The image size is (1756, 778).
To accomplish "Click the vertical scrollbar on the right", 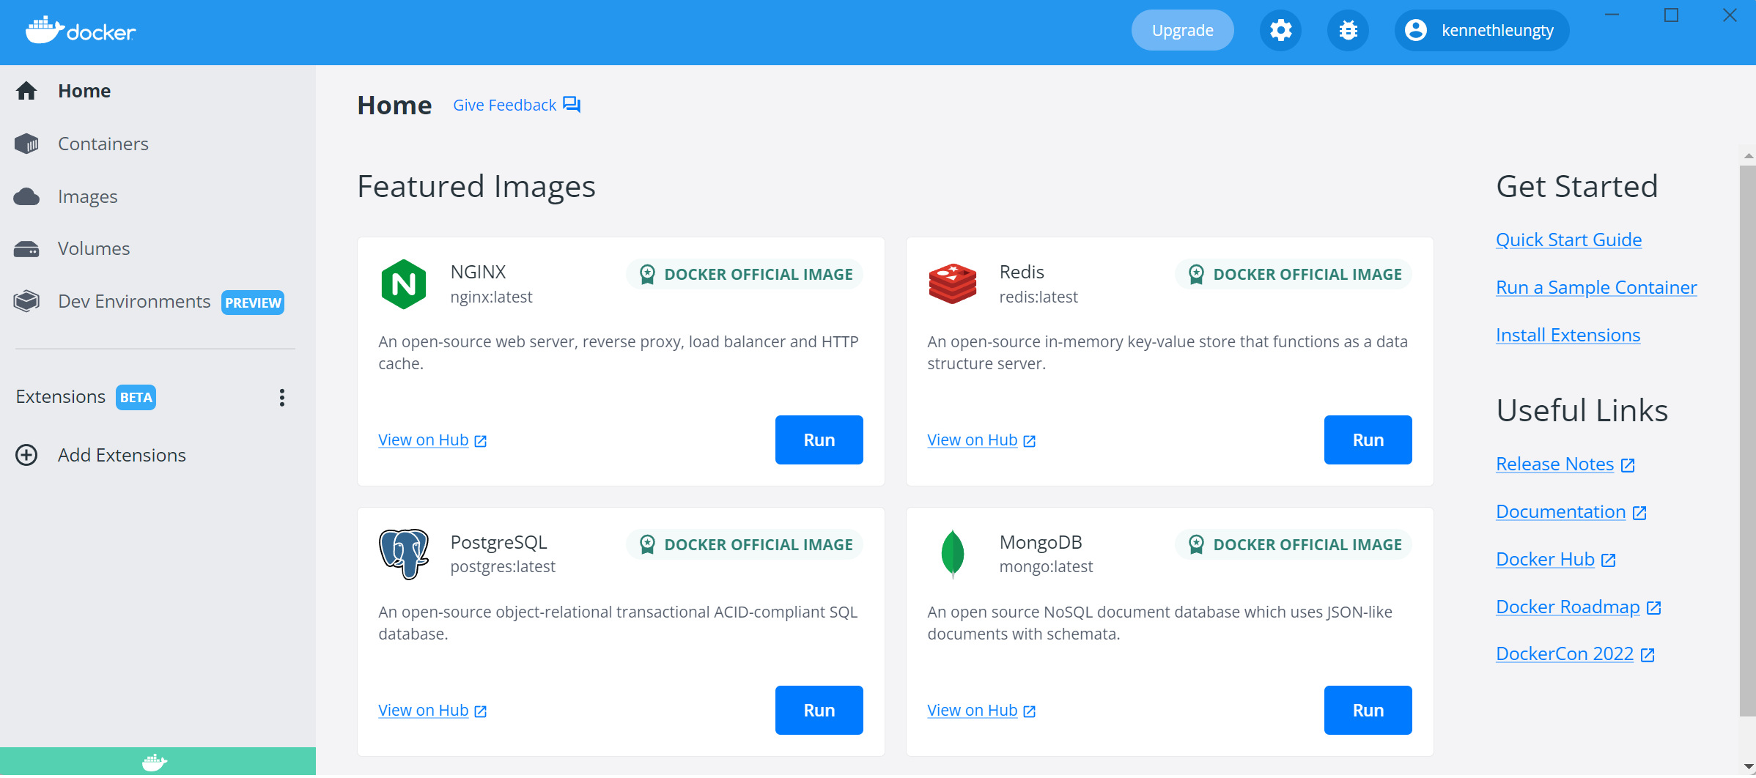I will (1747, 440).
